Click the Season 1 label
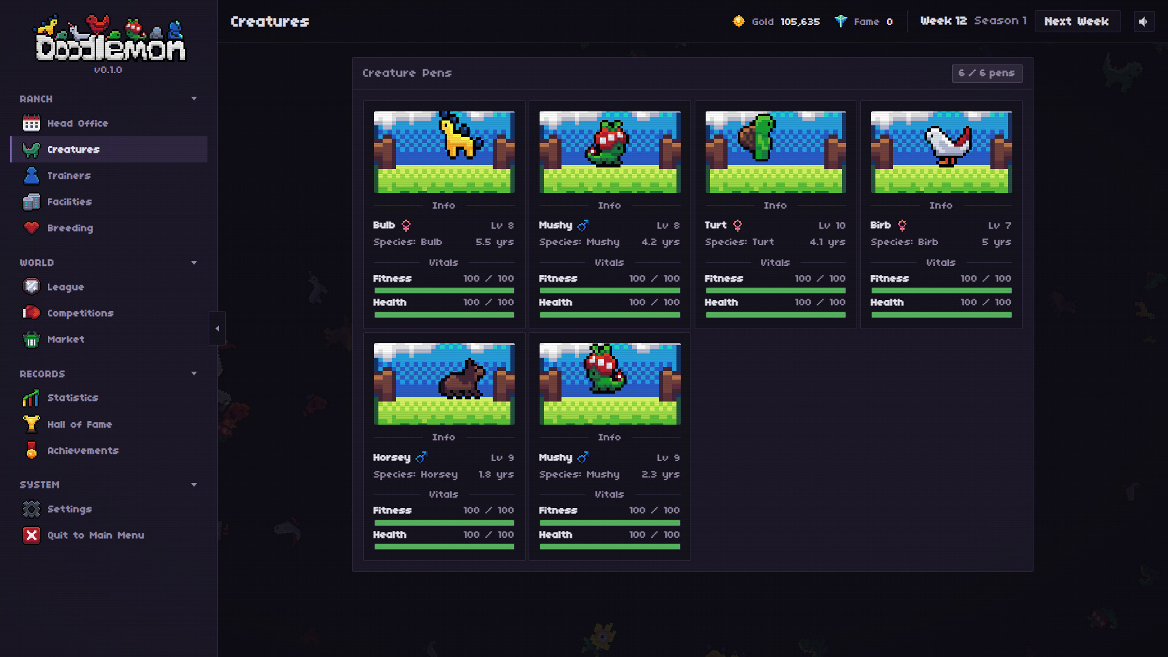The image size is (1168, 657). point(1000,21)
